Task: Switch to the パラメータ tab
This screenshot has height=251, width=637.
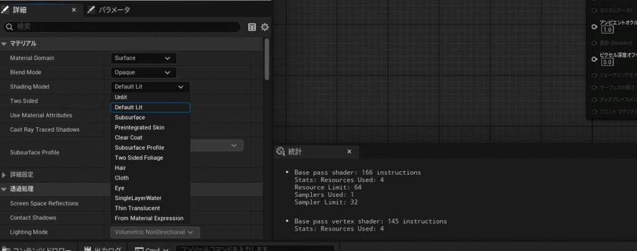Action: tap(109, 10)
